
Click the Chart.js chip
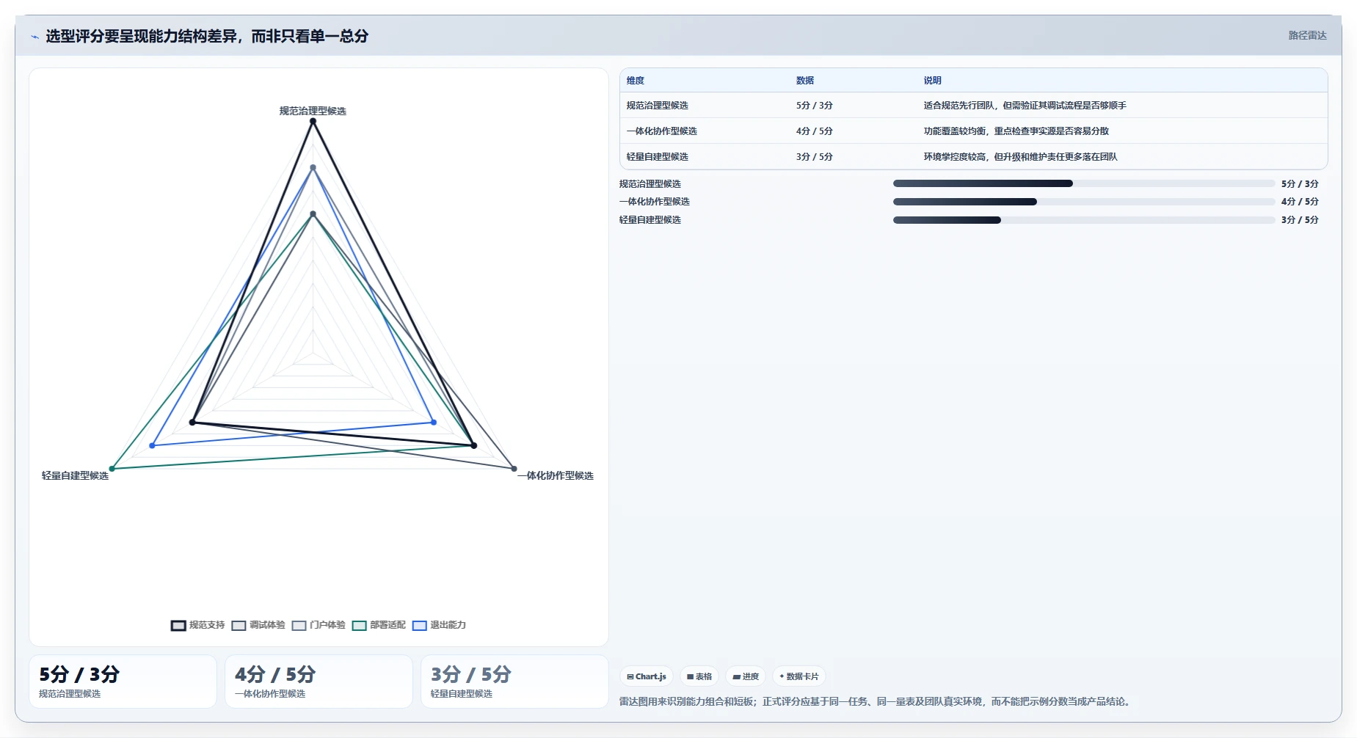click(647, 676)
